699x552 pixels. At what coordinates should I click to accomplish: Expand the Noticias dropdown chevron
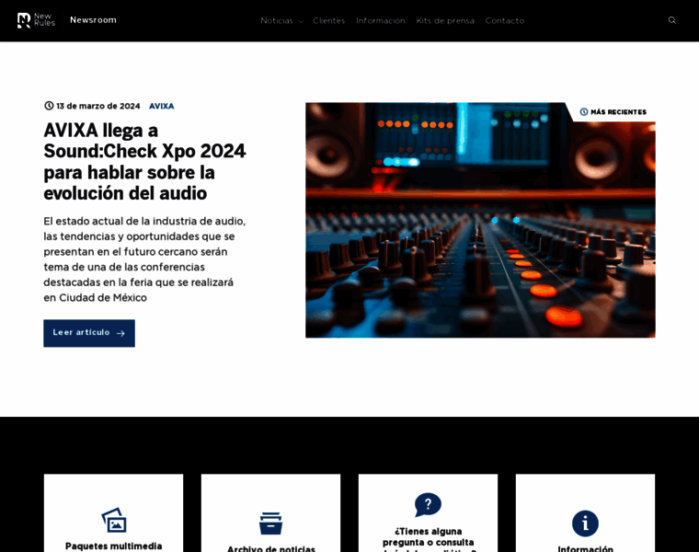pyautogui.click(x=301, y=21)
